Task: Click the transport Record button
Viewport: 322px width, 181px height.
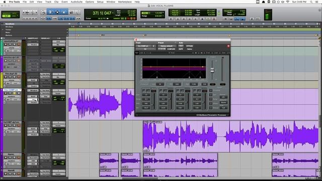Action: click(x=214, y=19)
